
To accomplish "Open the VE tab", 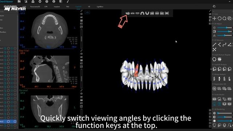I will coord(89,7).
